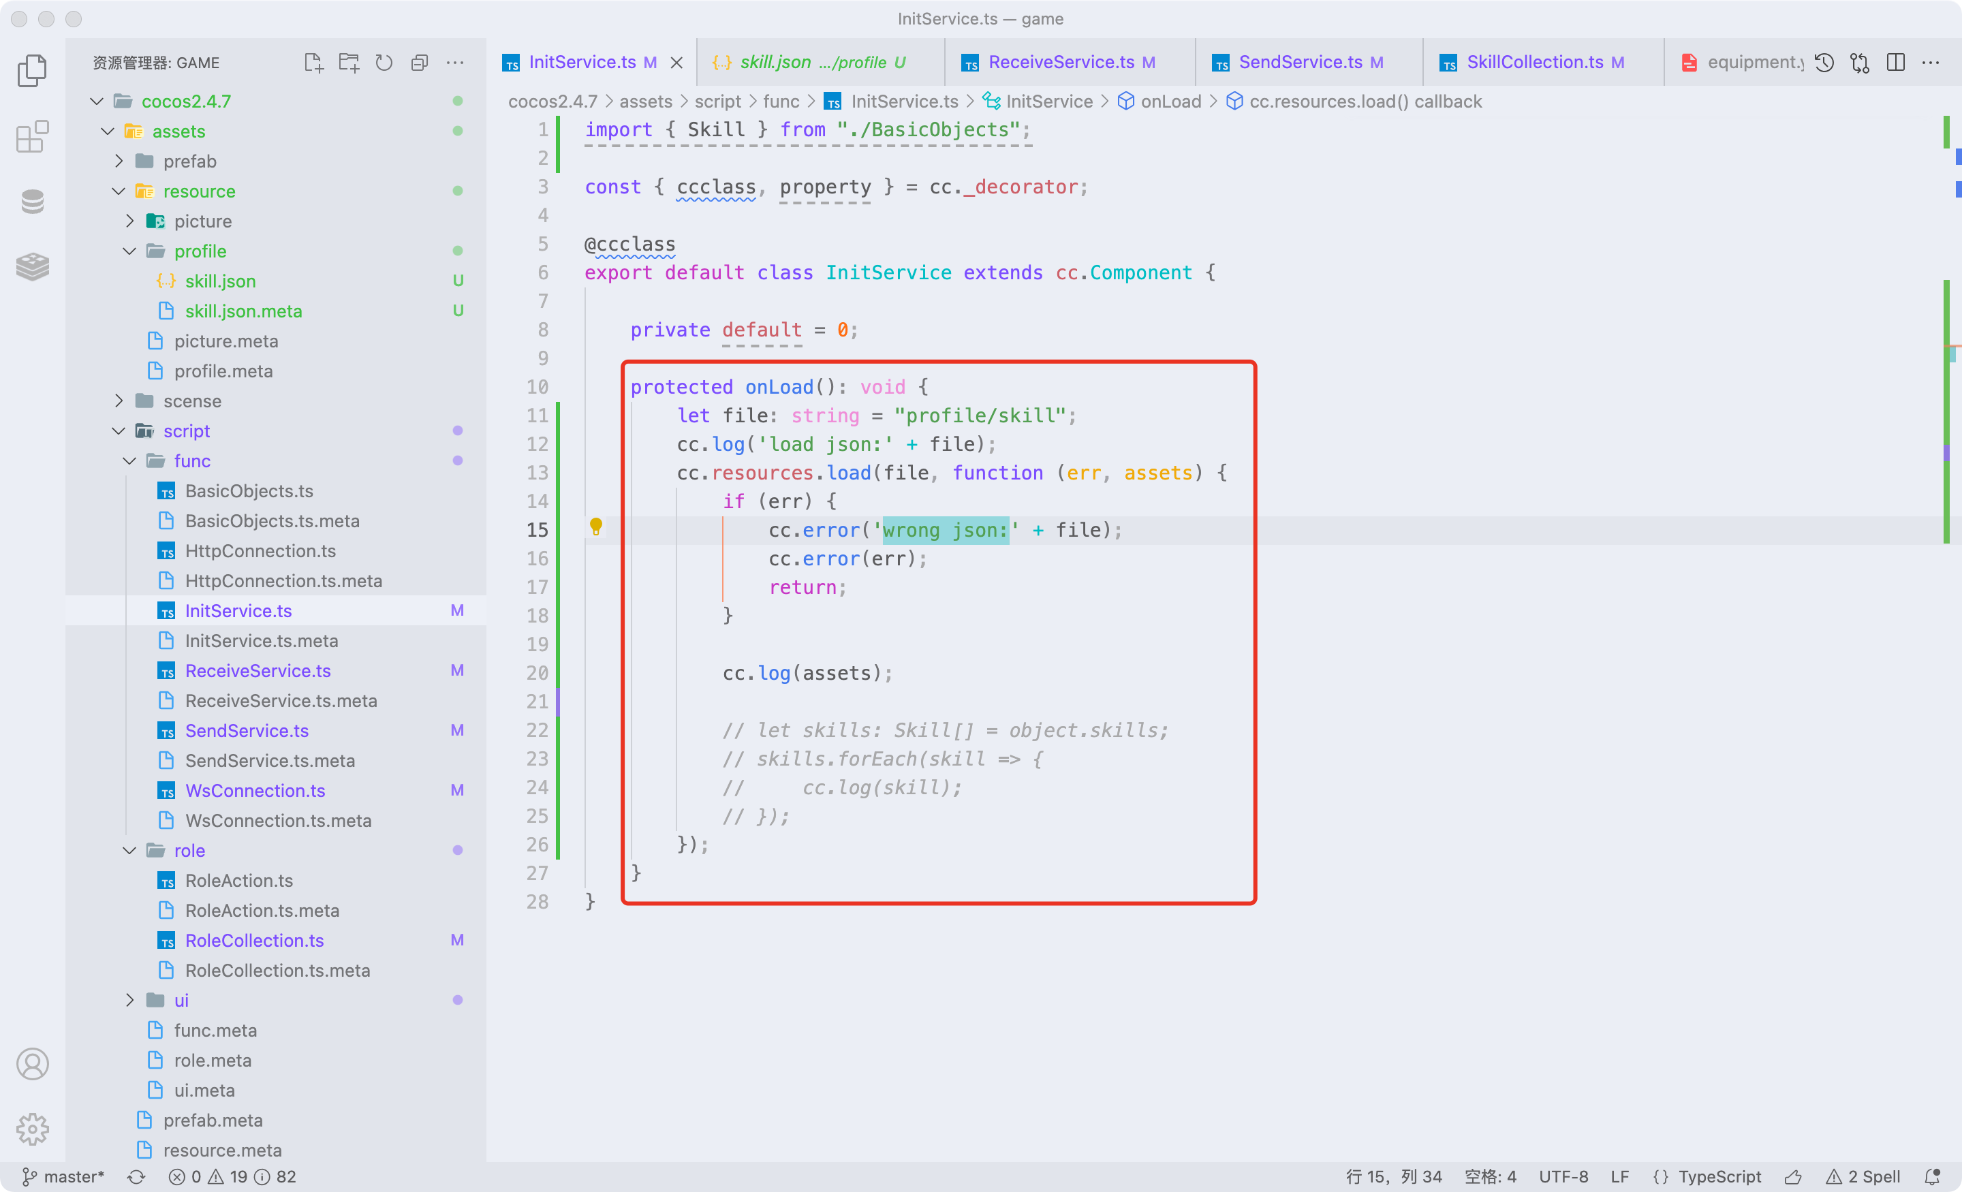Expand the ui folder
1962x1192 pixels.
[181, 1001]
